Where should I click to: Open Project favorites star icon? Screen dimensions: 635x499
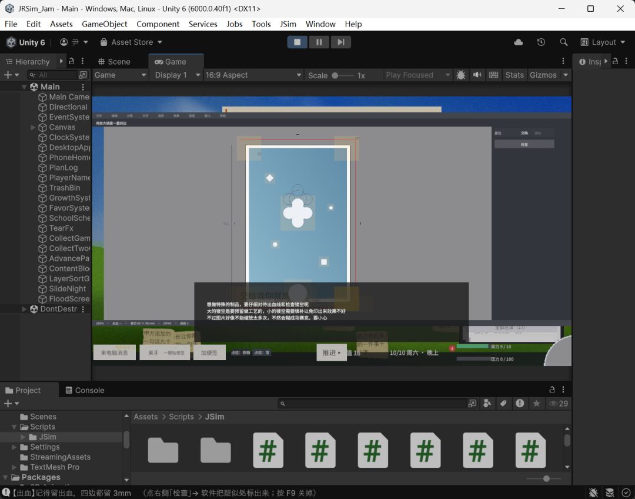(x=537, y=403)
